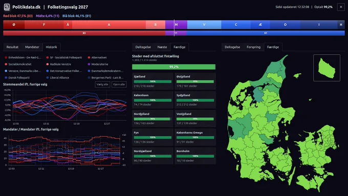348x196 pixels.
Task: Open the København region card
Action: [x=153, y=100]
